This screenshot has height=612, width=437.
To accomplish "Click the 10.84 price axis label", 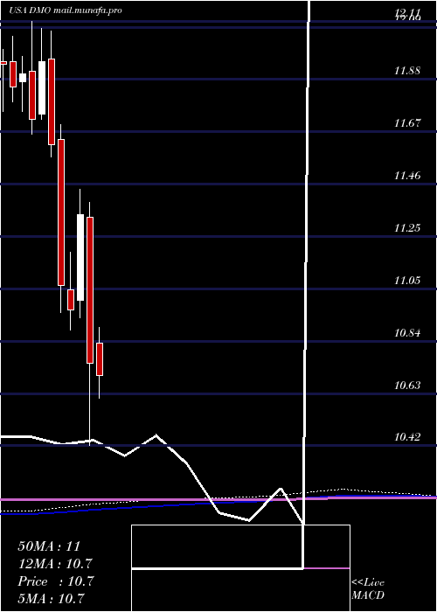I will pos(407,333).
